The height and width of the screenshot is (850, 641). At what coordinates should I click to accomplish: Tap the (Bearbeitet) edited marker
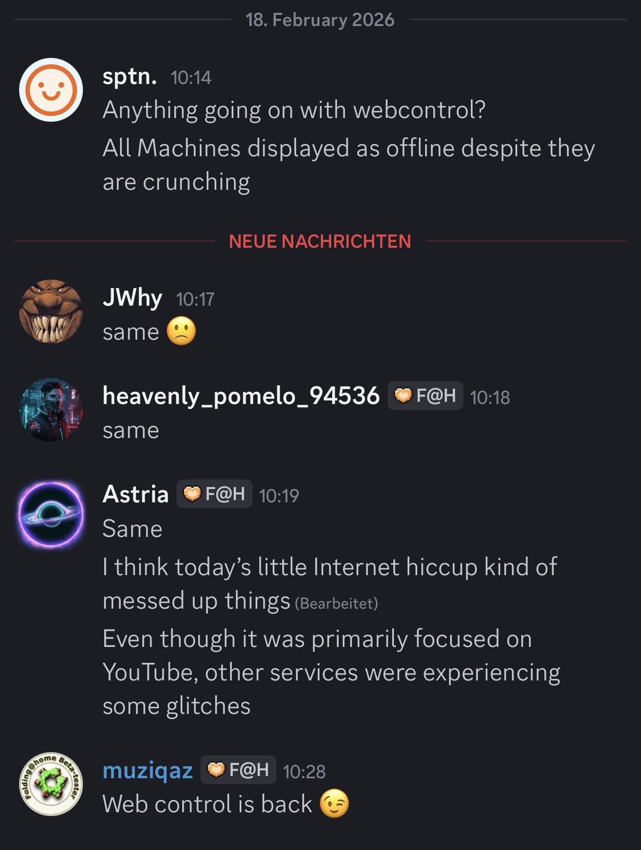click(336, 603)
